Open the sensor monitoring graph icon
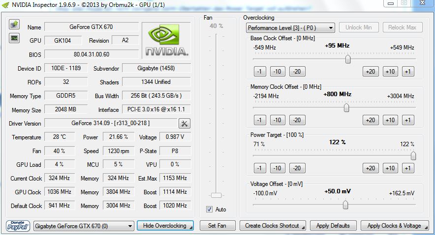This screenshot has height=235, width=435. [x=14, y=38]
